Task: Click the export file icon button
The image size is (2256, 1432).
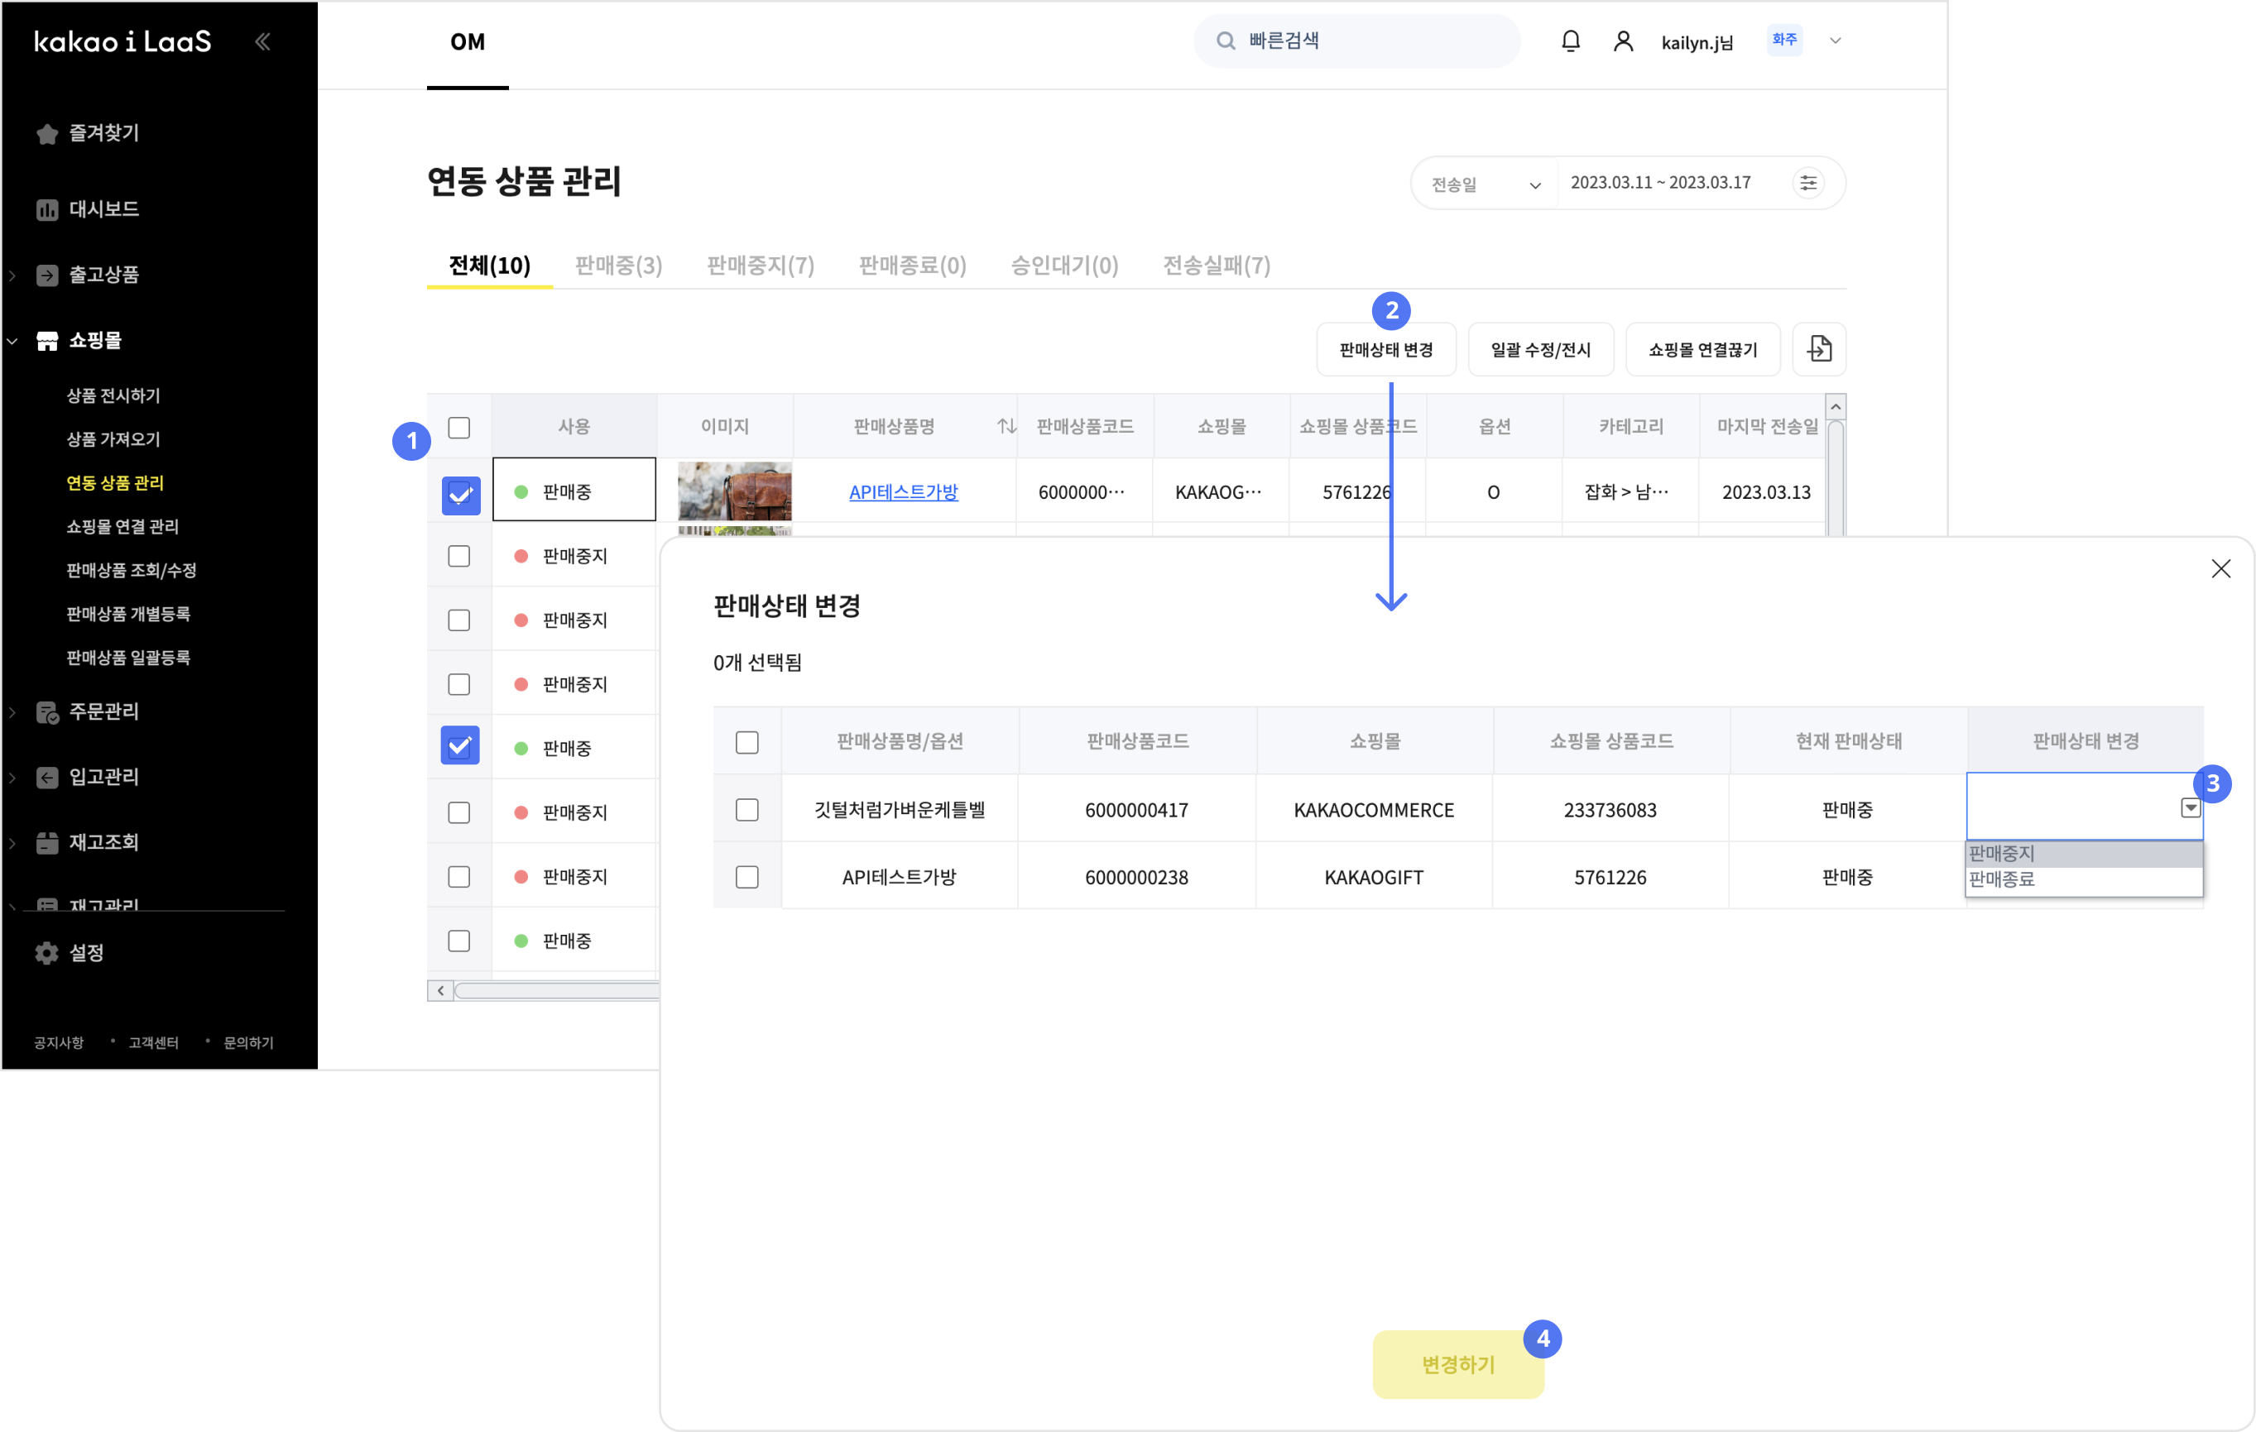Action: coord(1818,349)
